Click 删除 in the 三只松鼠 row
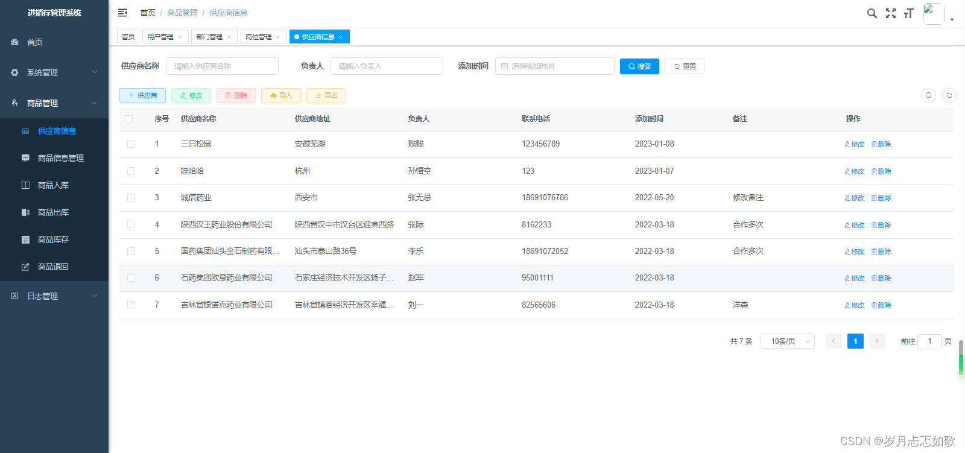The image size is (965, 453). [881, 144]
